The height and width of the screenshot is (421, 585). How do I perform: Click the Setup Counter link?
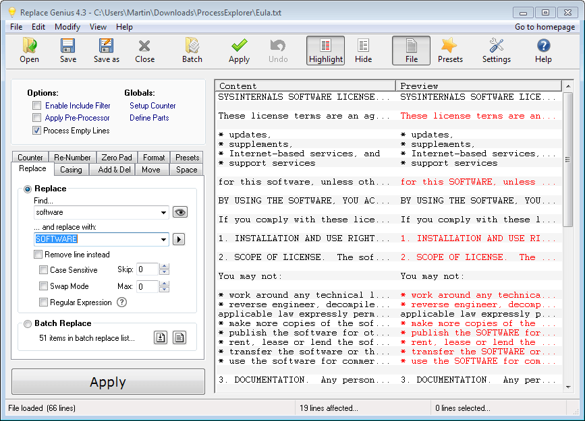[152, 106]
